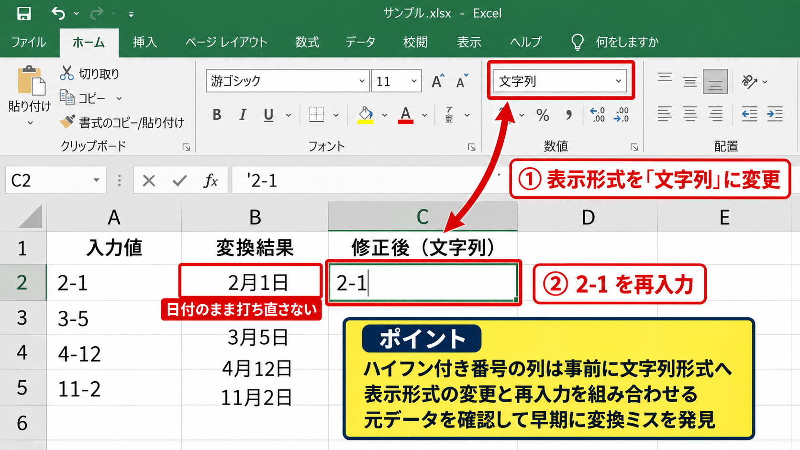Apply red font color A
Image resolution: width=800 pixels, height=450 pixels.
click(x=406, y=115)
